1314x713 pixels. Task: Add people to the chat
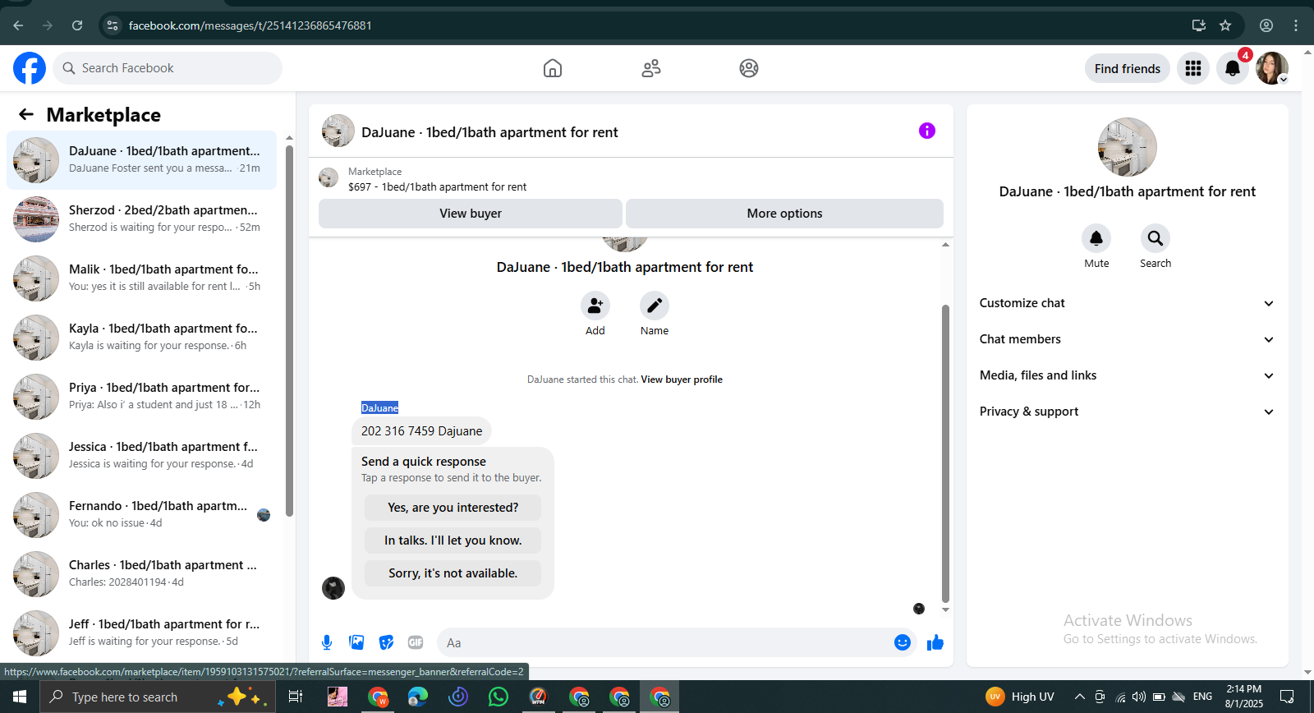pos(595,306)
